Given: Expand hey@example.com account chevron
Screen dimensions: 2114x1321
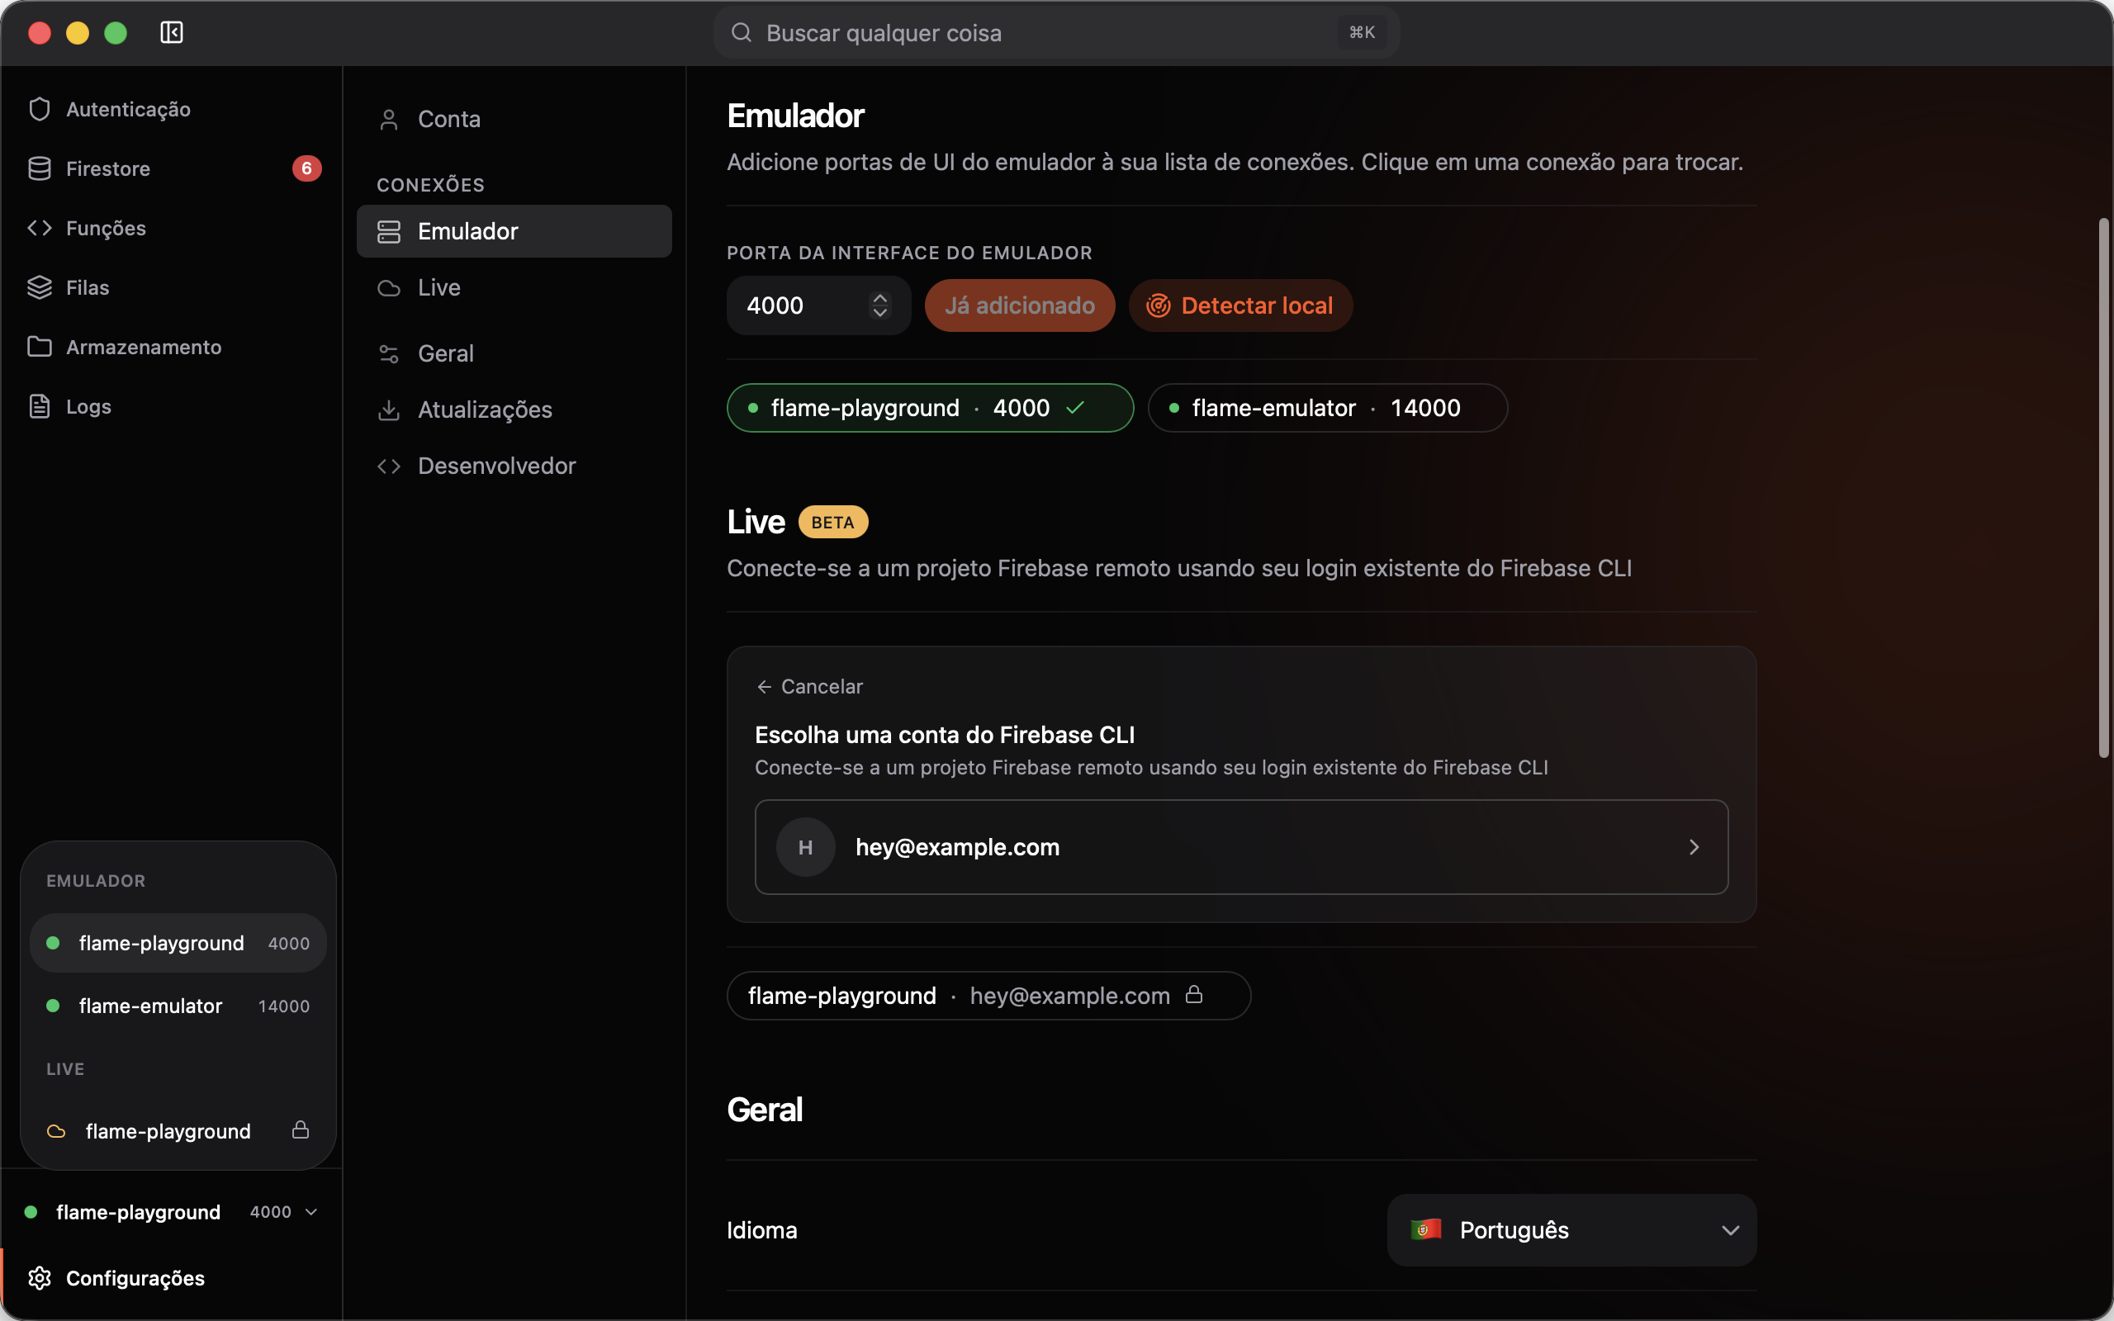Looking at the screenshot, I should click(x=1694, y=846).
